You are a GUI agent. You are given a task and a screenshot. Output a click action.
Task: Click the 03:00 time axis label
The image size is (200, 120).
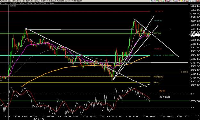tap(59, 116)
